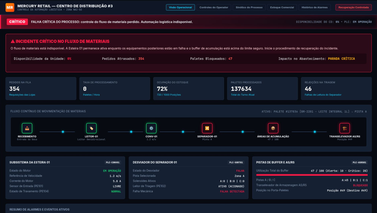Click the CONV-01 conveyor gear icon
Viewport: 377px width, 213px height.
click(x=151, y=128)
